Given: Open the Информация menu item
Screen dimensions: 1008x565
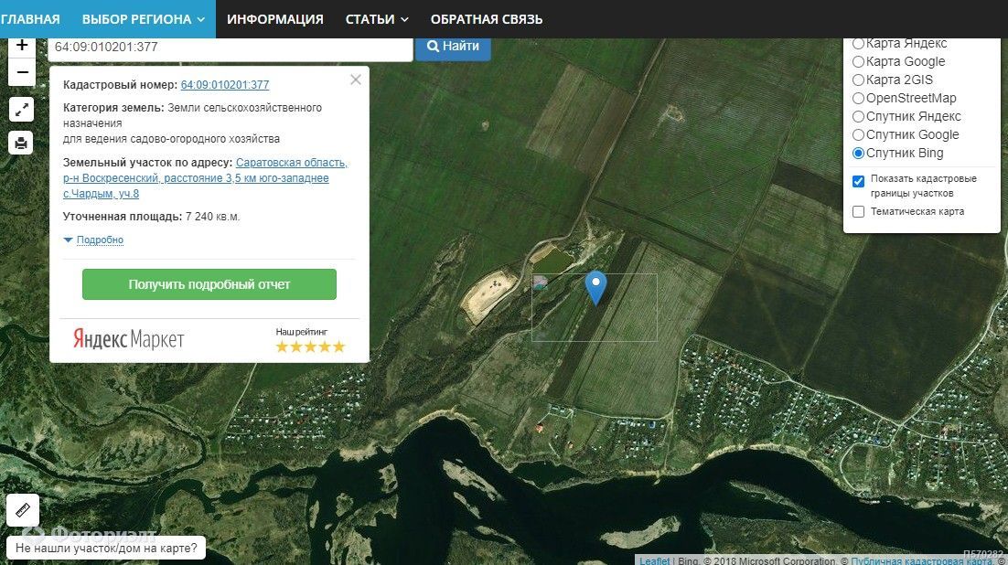Looking at the screenshot, I should click(x=275, y=19).
